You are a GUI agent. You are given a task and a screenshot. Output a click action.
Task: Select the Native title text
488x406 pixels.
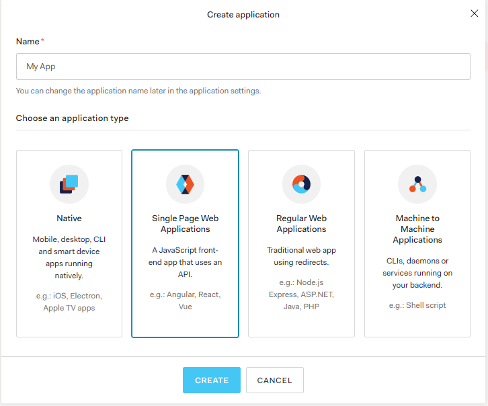(x=69, y=218)
